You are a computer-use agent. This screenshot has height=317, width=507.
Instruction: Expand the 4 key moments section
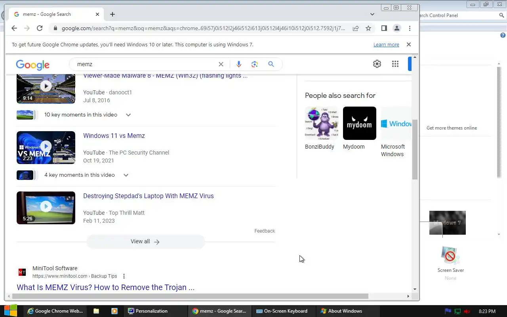click(126, 175)
